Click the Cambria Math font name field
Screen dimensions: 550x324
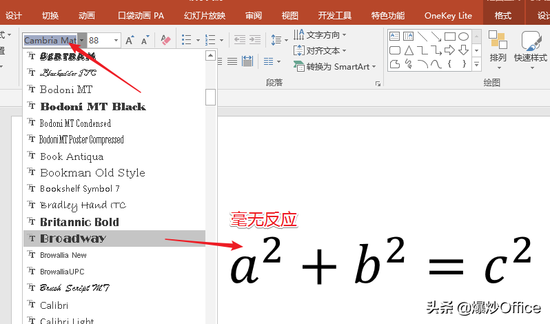50,40
